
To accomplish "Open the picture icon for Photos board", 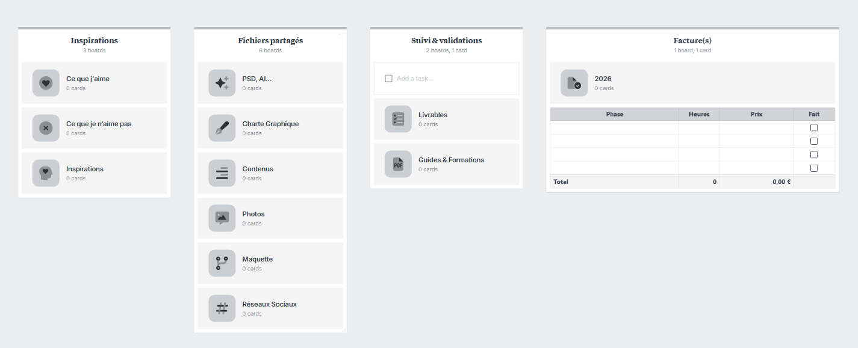I will tap(222, 218).
